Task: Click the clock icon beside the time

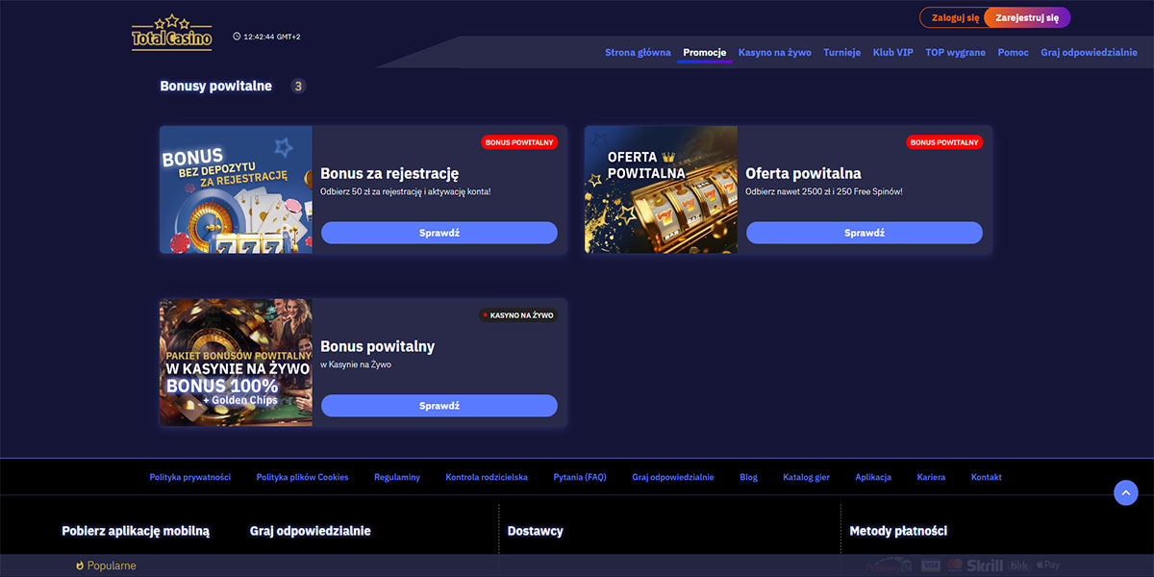Action: (237, 37)
